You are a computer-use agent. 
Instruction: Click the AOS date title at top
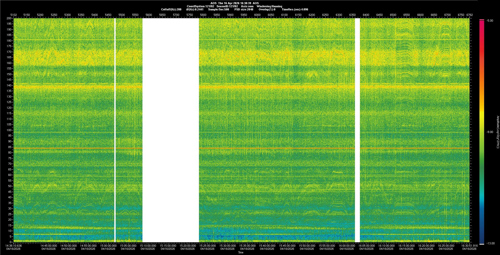point(234,3)
